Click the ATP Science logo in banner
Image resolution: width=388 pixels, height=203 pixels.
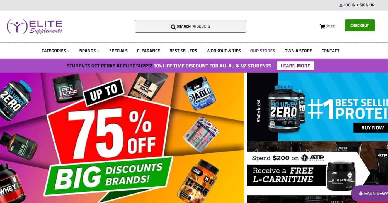[312, 158]
